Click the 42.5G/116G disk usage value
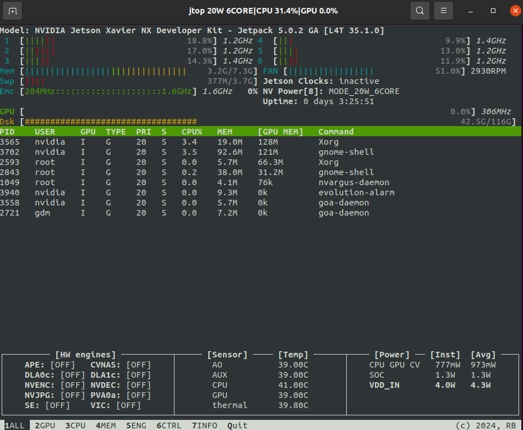The image size is (523, 430). pyautogui.click(x=486, y=122)
